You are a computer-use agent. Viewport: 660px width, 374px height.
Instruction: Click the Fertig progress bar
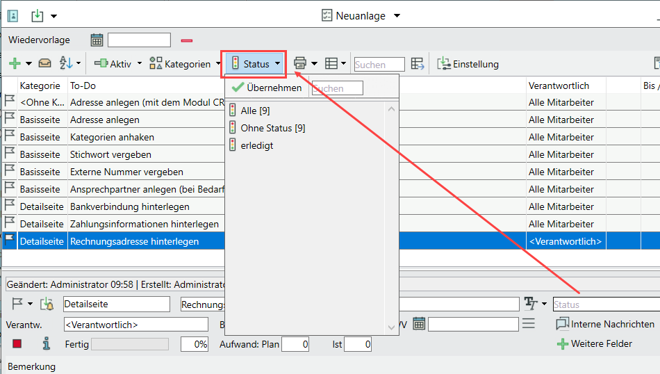click(130, 344)
